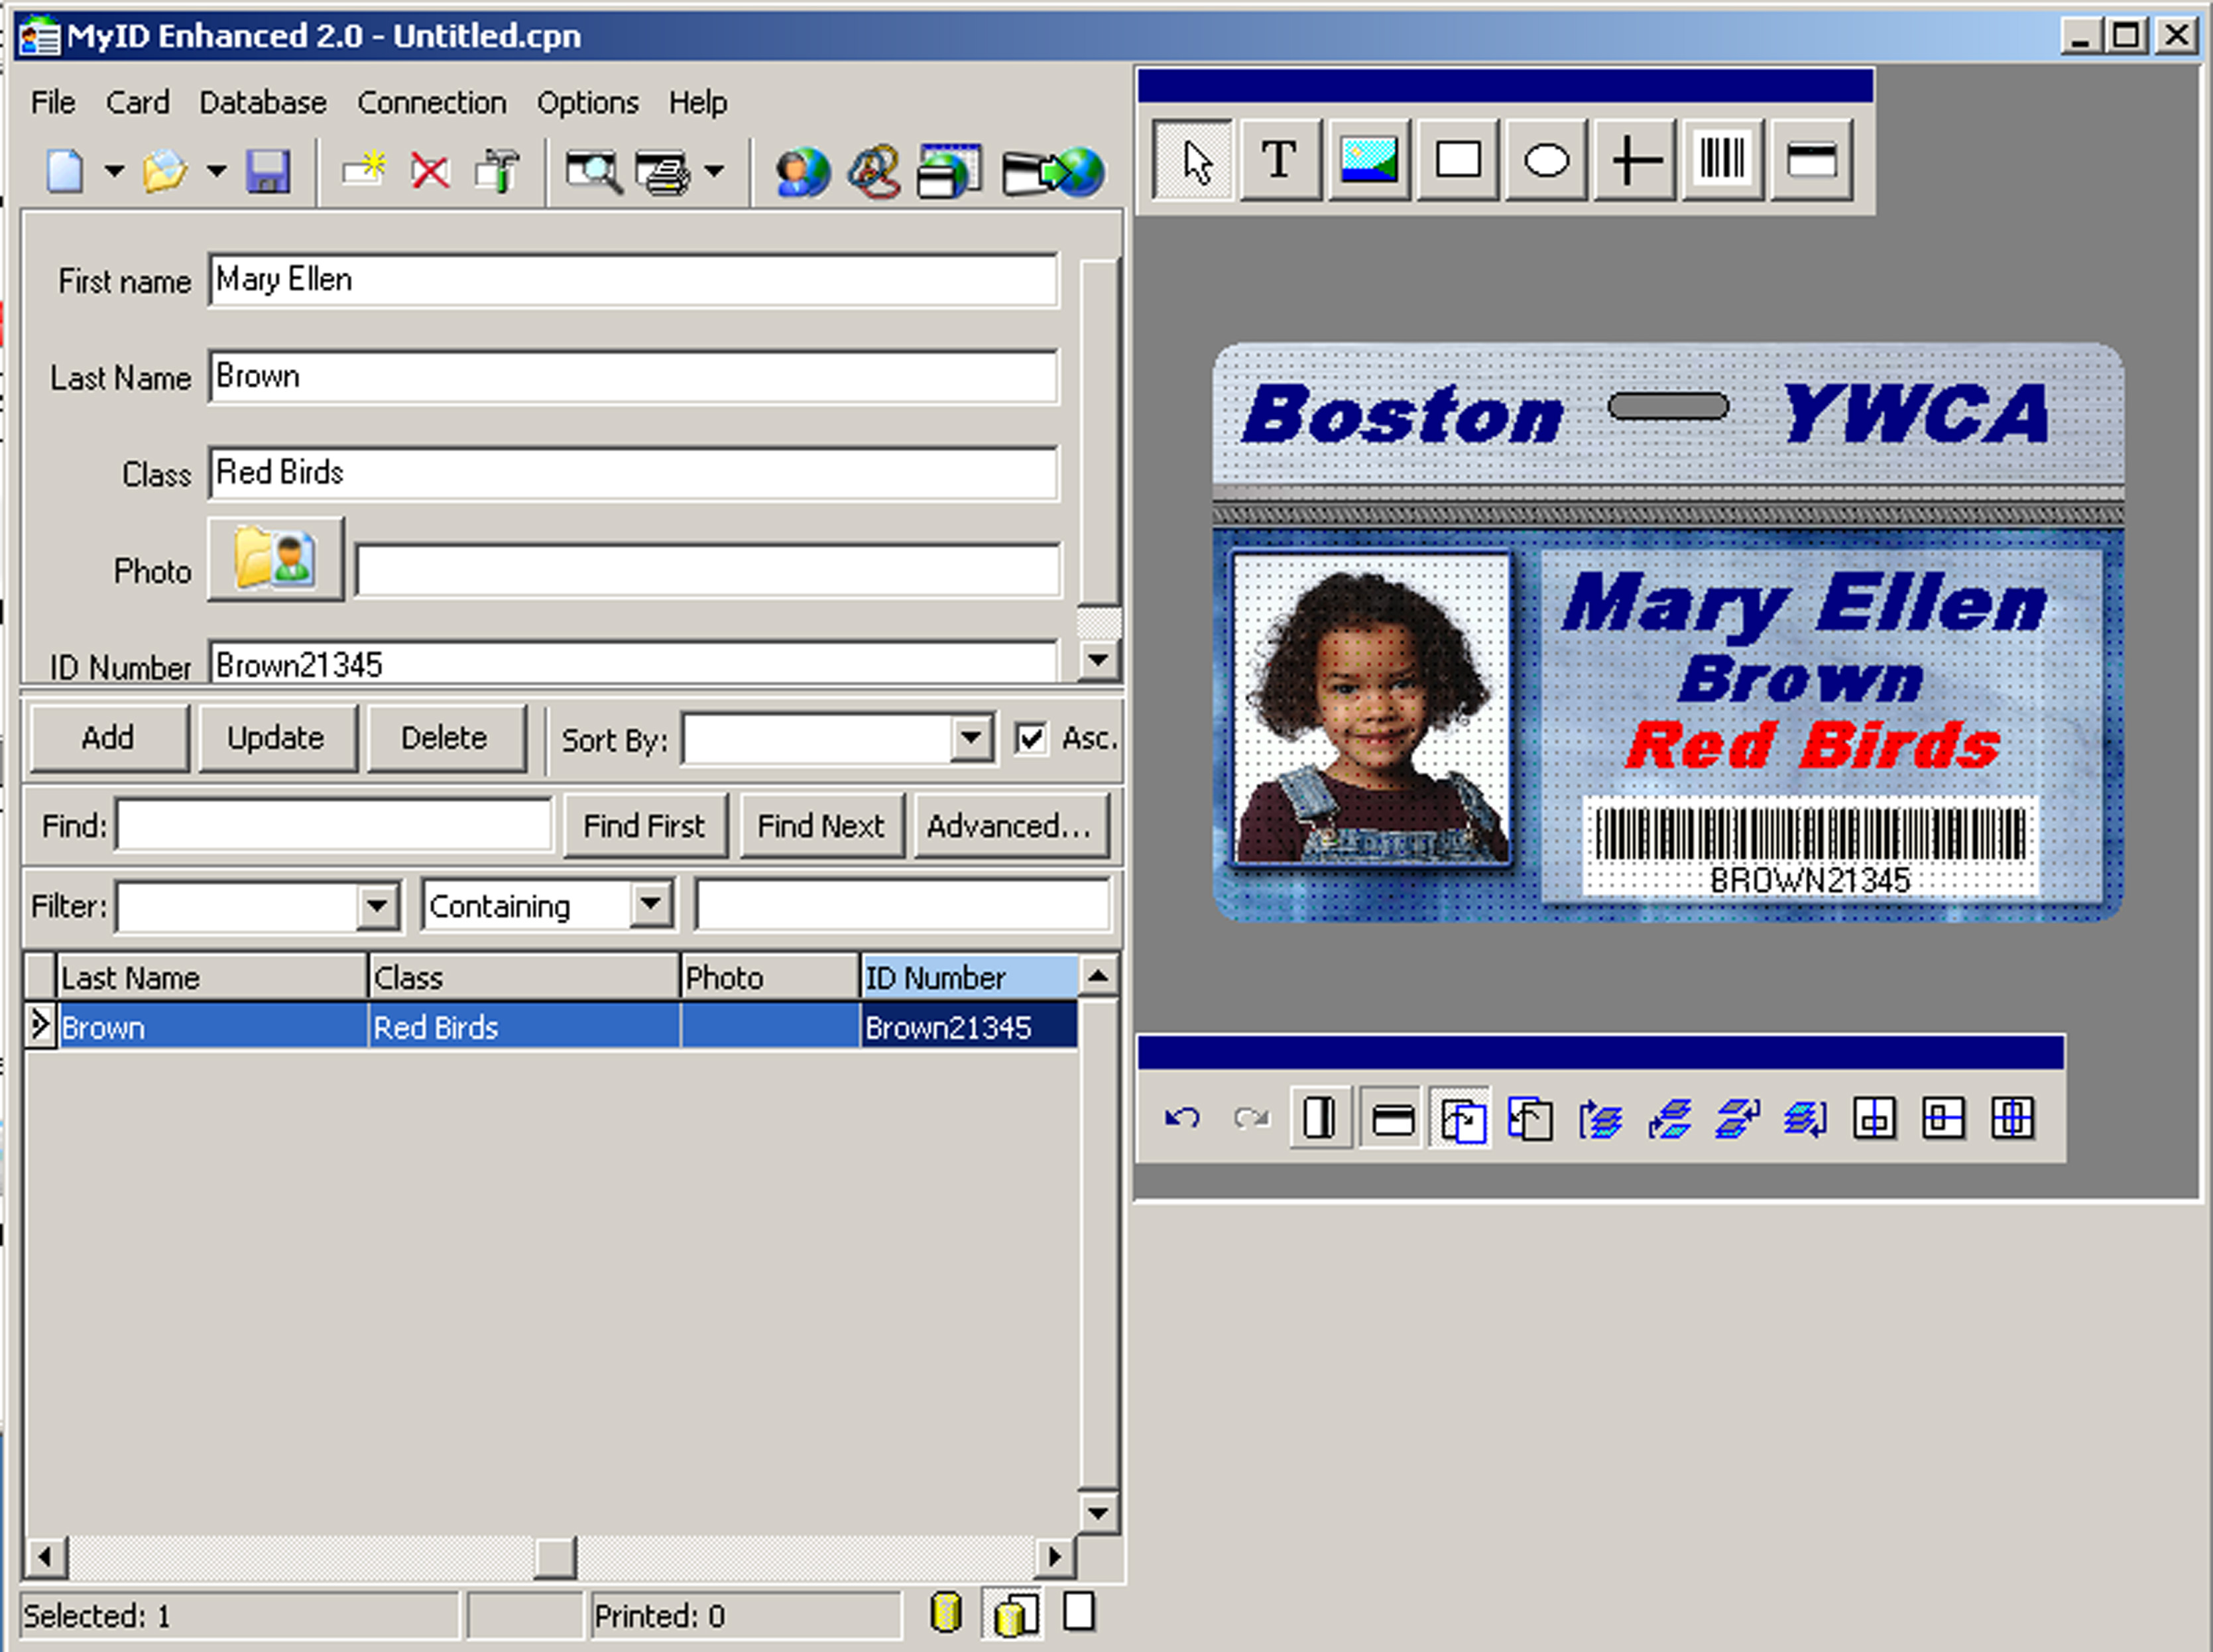
Task: Toggle portrait card orientation
Action: tap(1320, 1118)
